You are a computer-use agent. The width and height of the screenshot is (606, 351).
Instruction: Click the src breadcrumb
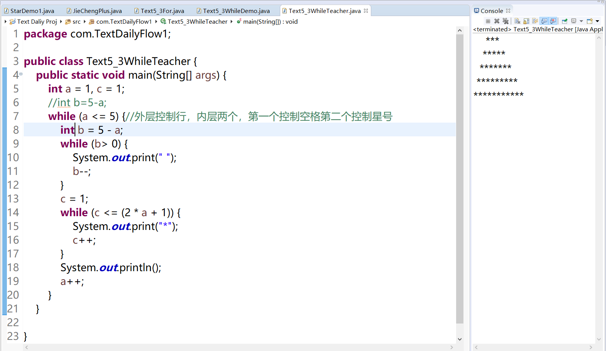(x=73, y=21)
